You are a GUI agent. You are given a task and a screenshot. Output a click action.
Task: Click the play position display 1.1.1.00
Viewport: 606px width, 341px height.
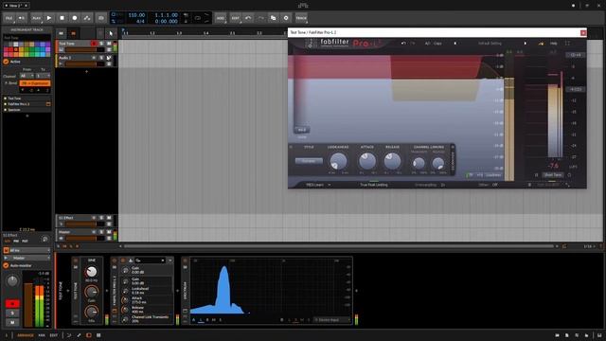click(167, 15)
